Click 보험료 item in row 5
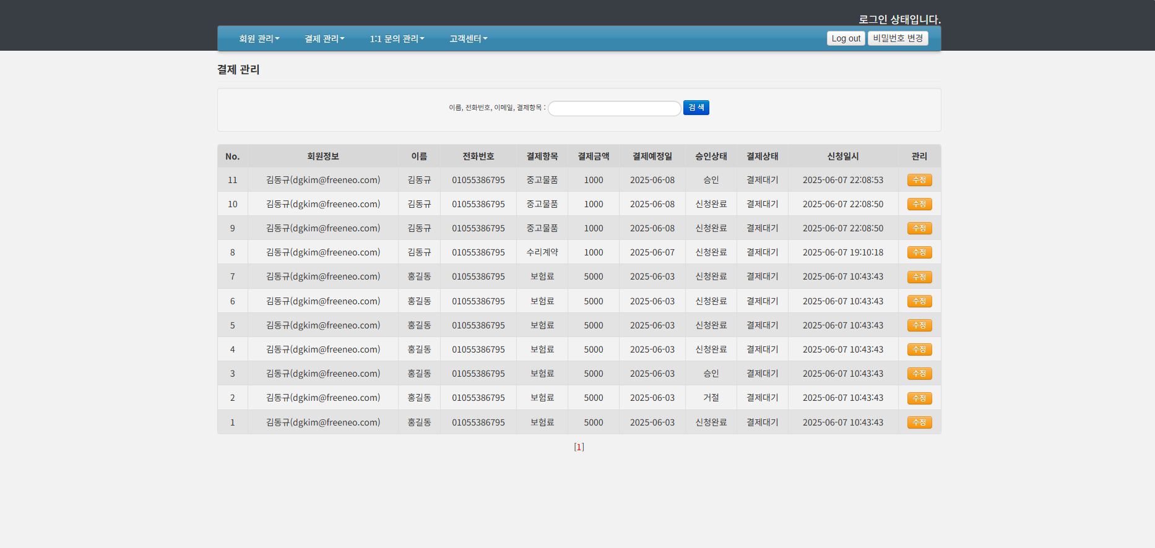The width and height of the screenshot is (1155, 548). click(x=542, y=325)
